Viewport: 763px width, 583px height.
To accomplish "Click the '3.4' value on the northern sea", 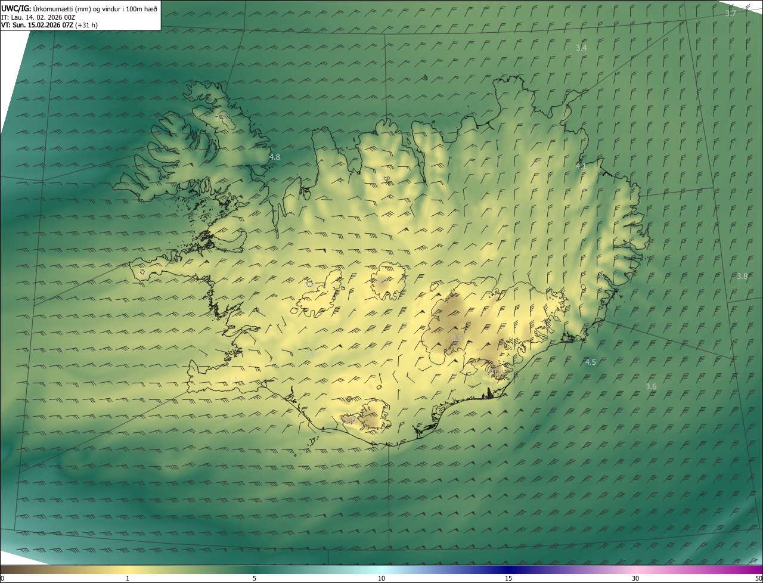I will pyautogui.click(x=581, y=48).
